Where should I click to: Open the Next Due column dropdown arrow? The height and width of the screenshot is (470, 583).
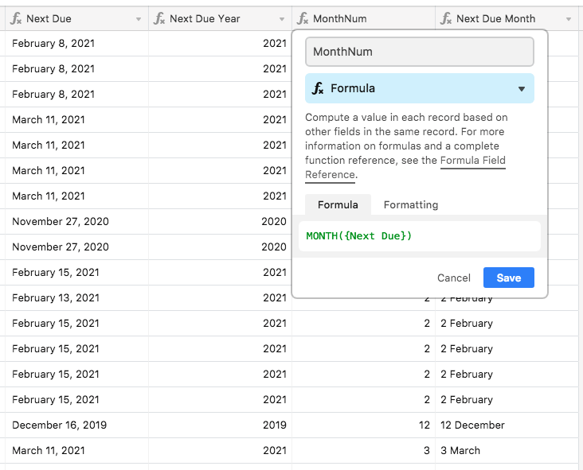[139, 19]
